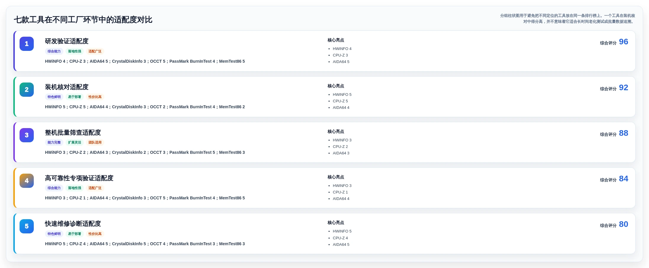Select 落地性强 tag in 高可靠性专项验证适配度 card
Screen dimensions: 649x268
point(75,188)
